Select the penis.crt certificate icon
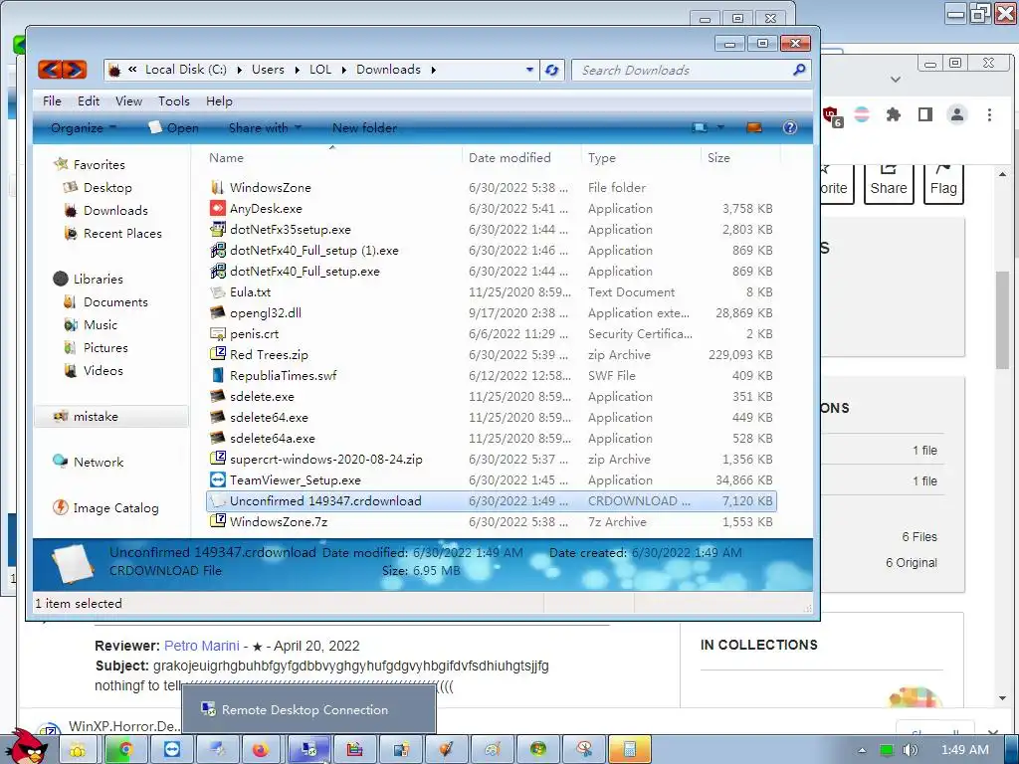This screenshot has height=764, width=1019. [218, 334]
